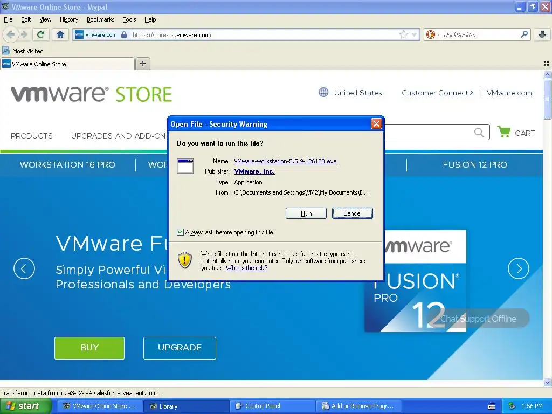Switch to VMware Online Store taskbar button
The width and height of the screenshot is (552, 414).
point(100,406)
